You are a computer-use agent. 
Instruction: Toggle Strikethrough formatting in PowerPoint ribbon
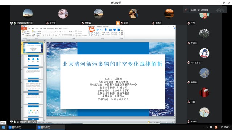pyautogui.click(x=51, y=35)
